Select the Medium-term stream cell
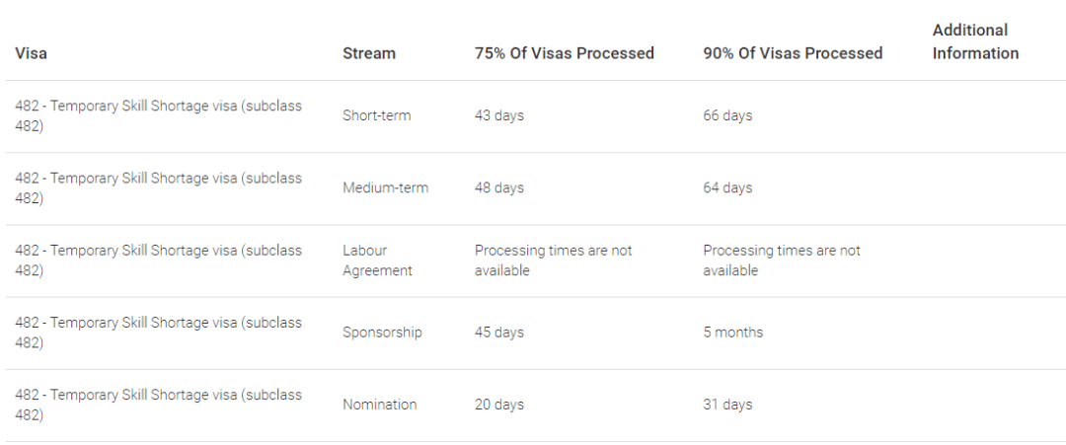Screen dimensions: 1066x445 [386, 187]
